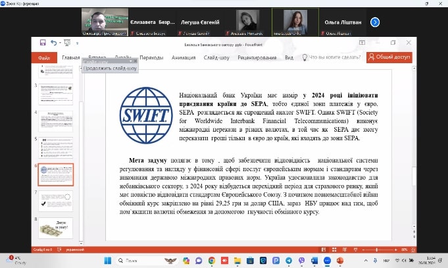The width and height of the screenshot is (448, 268).
Task: Close the small floating slideshow toolbar
Action: coord(136,61)
